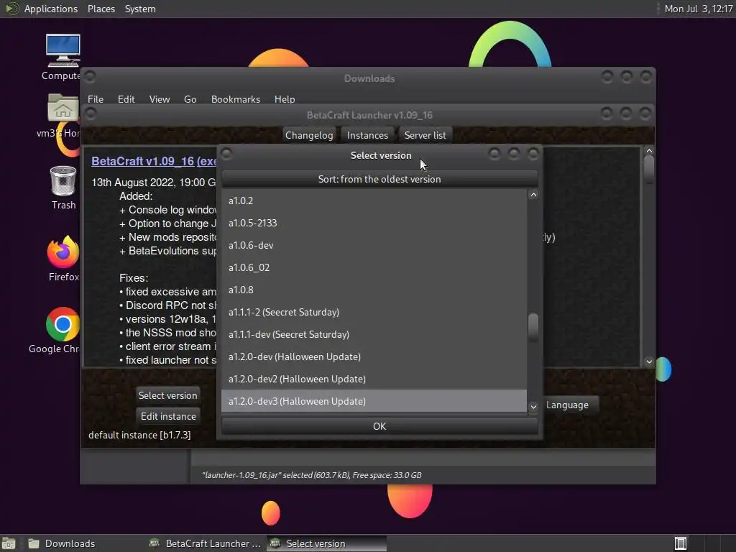Select version a1.0.6_02
Image resolution: width=736 pixels, height=552 pixels.
point(374,267)
